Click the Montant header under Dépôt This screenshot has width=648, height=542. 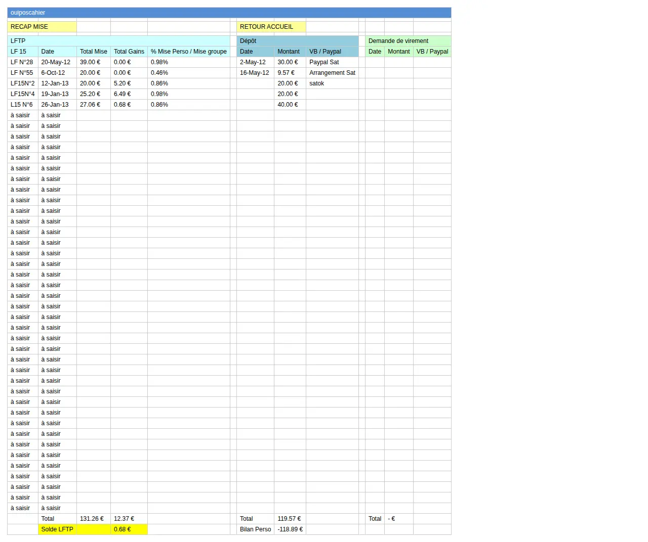click(290, 52)
